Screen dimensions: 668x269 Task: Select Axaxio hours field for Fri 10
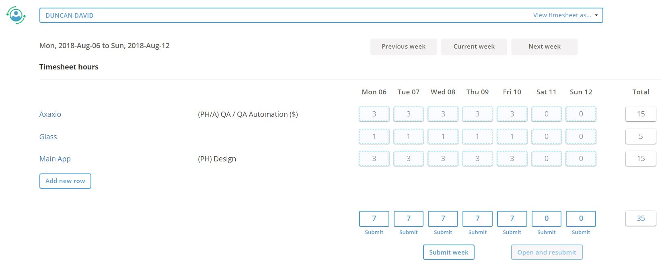point(512,114)
